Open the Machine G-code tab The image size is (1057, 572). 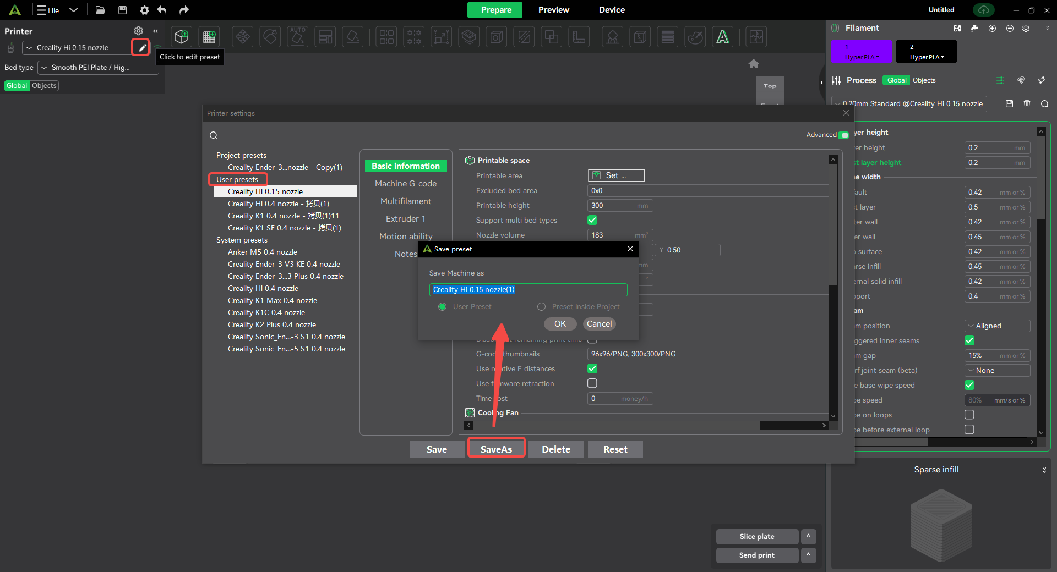pyautogui.click(x=406, y=184)
